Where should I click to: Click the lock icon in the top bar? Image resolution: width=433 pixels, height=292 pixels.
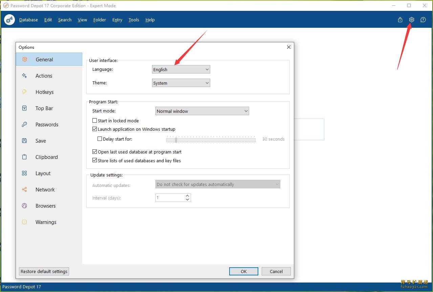400,20
